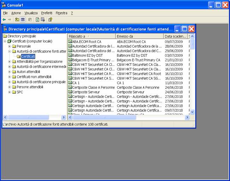Click the tree pane's scrollbar left arrow

pyautogui.click(x=5, y=117)
